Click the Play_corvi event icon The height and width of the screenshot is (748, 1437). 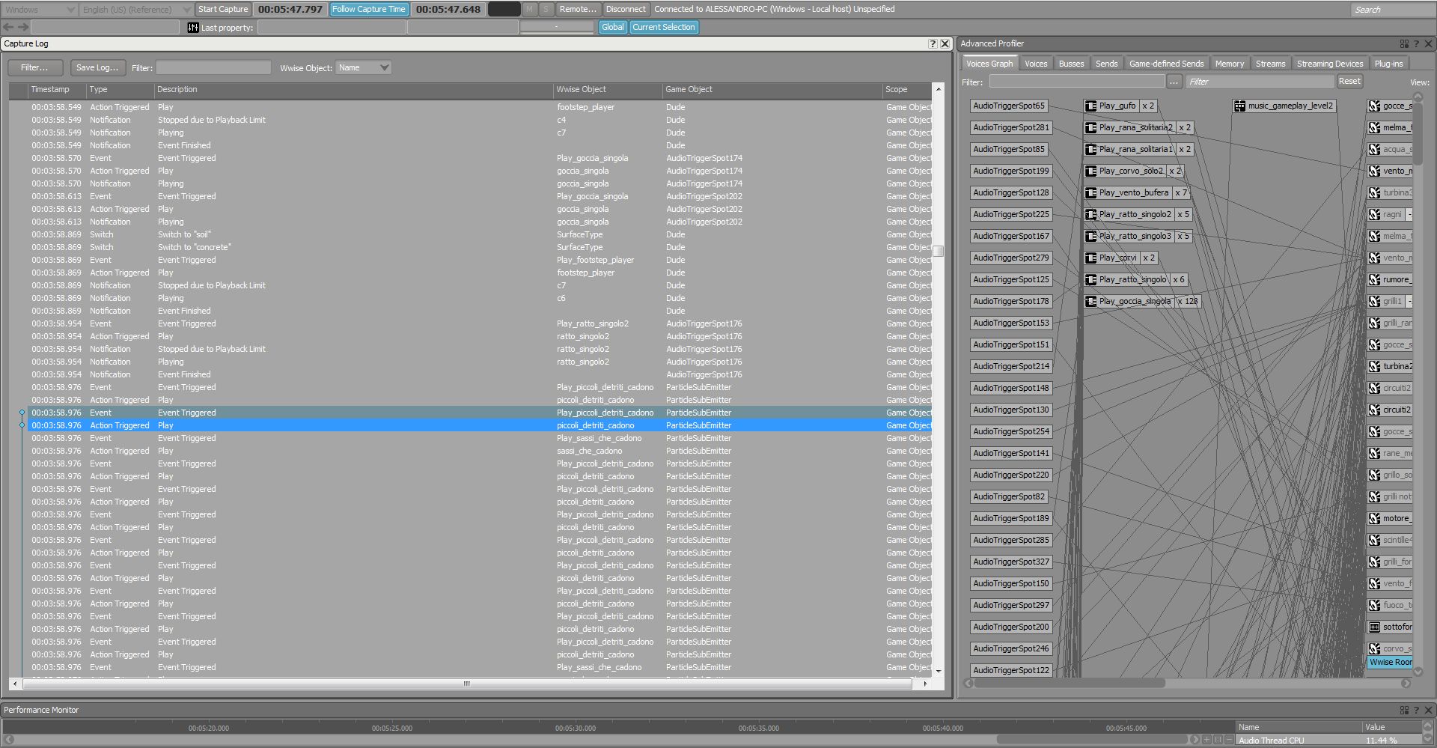tap(1091, 258)
